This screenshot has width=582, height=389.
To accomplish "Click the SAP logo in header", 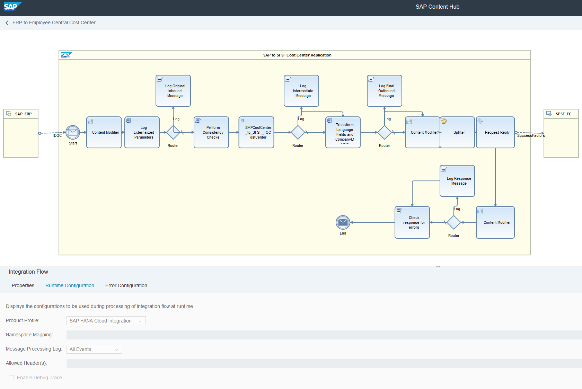I will coord(12,7).
